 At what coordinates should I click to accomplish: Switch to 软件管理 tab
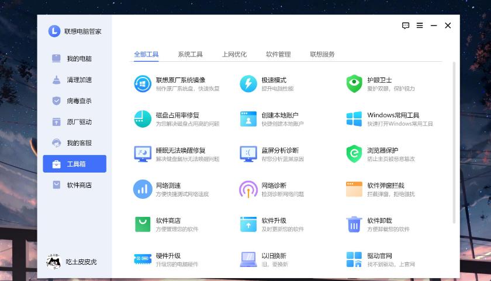[278, 54]
